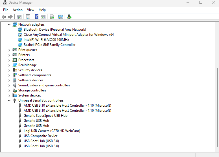Open the Action menu
Screen dimensions: 219x157
(x=17, y=10)
